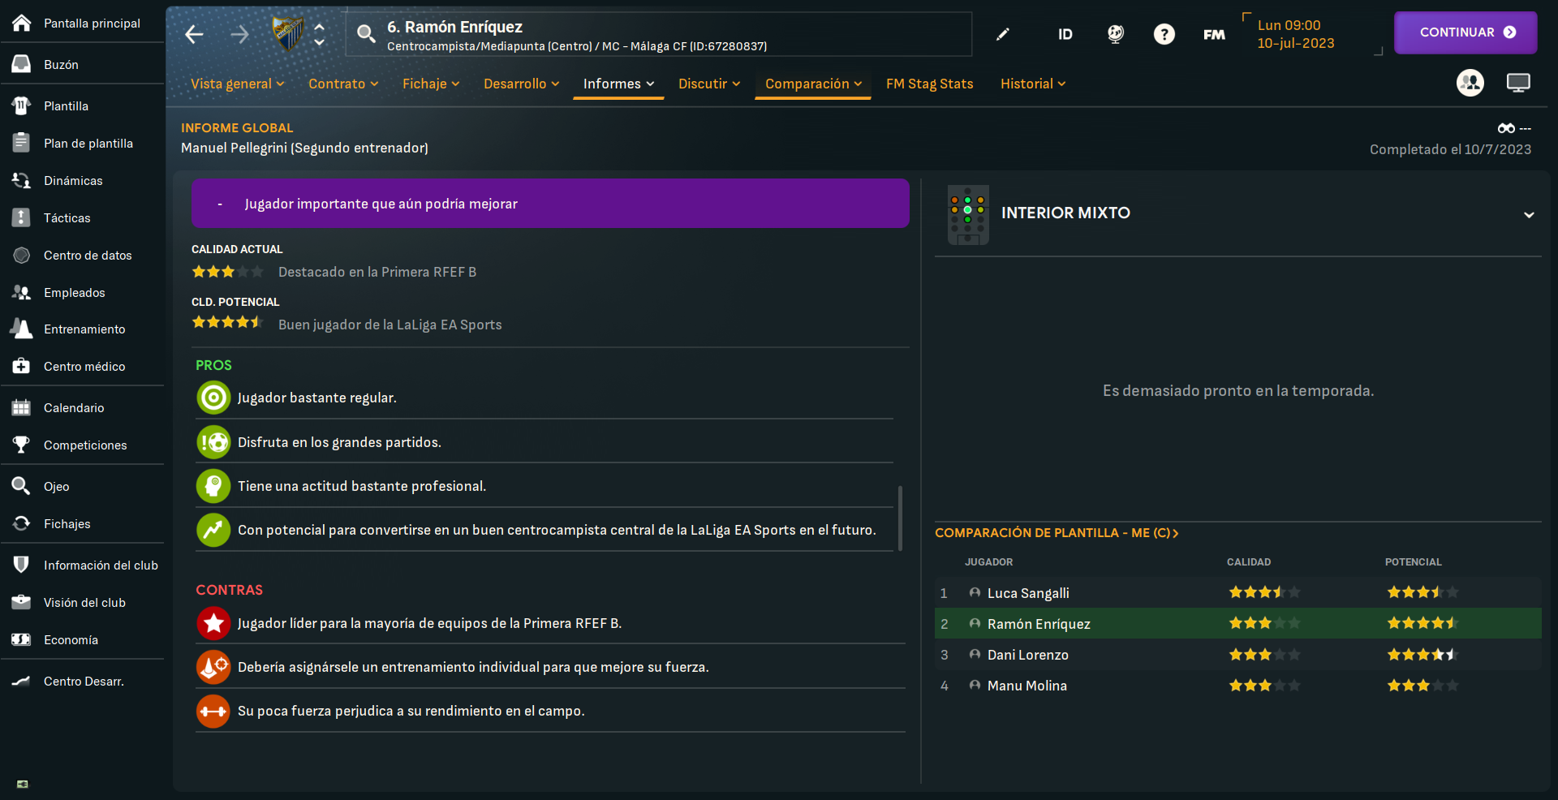Screen dimensions: 1558x800
Task: Select Ramón Enríquez highlighted row
Action: (1237, 623)
